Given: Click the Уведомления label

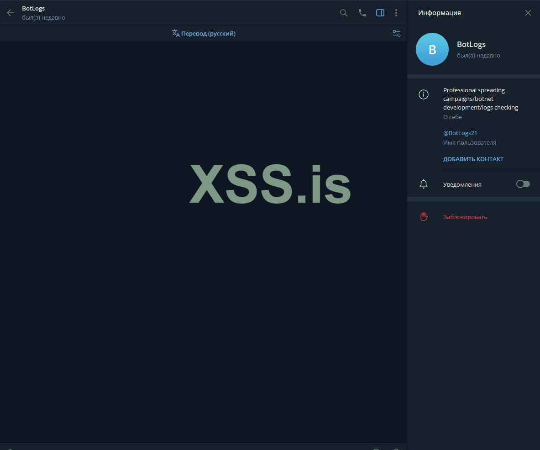Looking at the screenshot, I should (x=462, y=184).
